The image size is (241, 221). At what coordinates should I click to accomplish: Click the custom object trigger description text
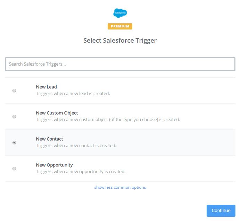tap(108, 120)
